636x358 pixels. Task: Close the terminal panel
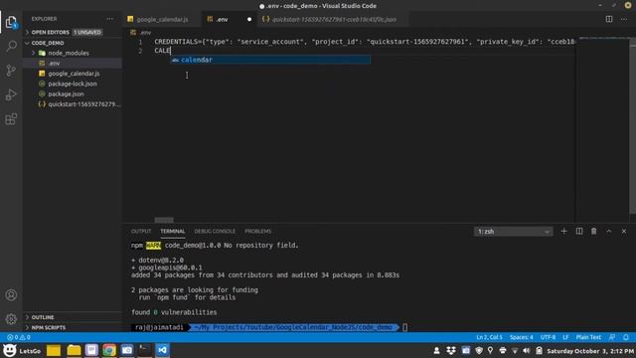[x=624, y=231]
